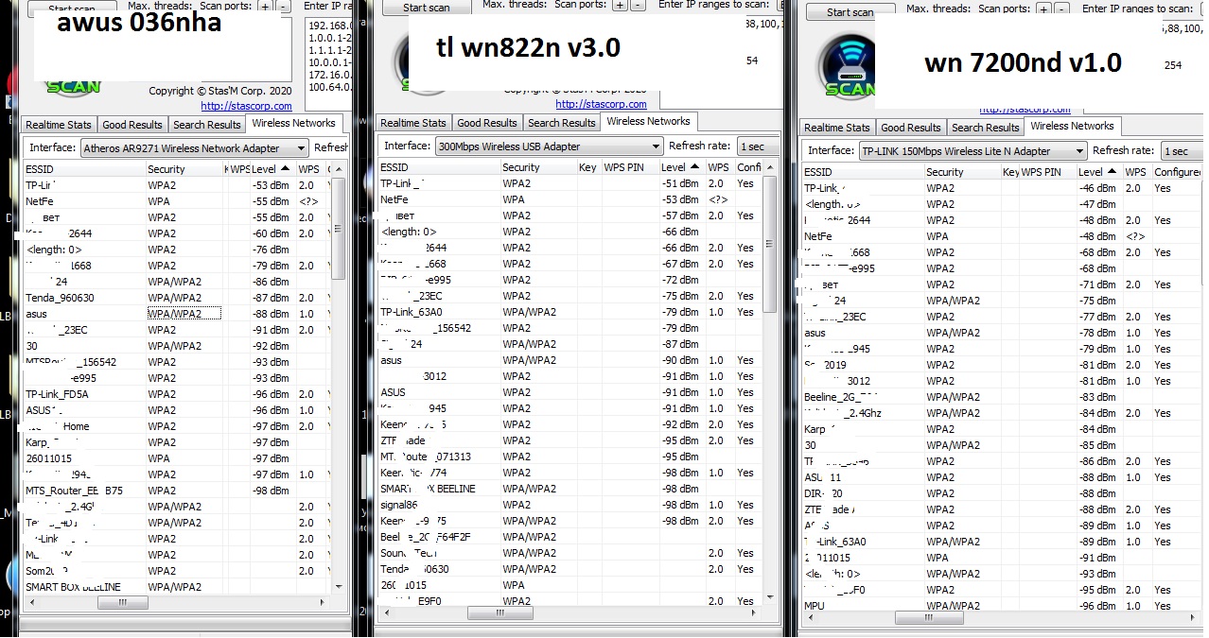Open Search Results tab in wn 7200nd window
This screenshot has height=638, width=1209.
[x=985, y=128]
